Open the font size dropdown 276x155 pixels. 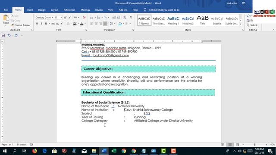click(61, 18)
